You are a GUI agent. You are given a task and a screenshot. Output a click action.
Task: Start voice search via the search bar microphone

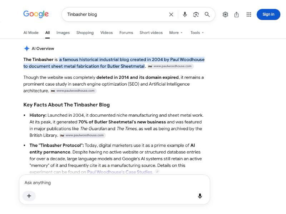[x=185, y=14]
